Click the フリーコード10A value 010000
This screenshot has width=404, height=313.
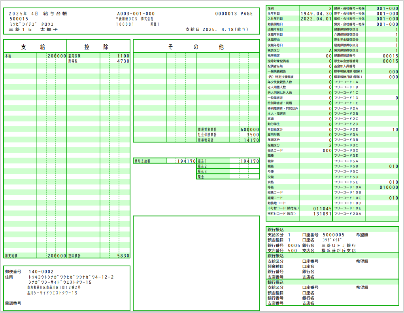coord(389,188)
